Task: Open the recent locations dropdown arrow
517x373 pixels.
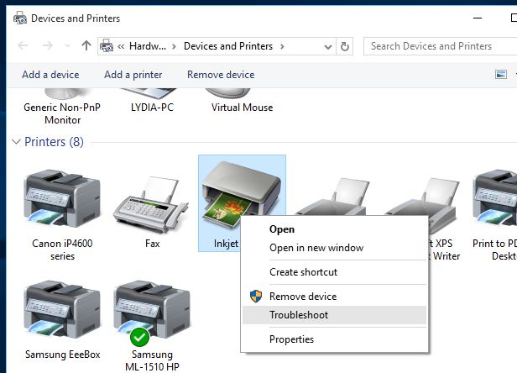Action: (68, 46)
